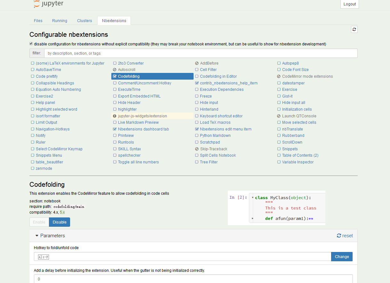Select the Rubberband extension
Viewport: 390px width, 283px height.
coord(293,136)
